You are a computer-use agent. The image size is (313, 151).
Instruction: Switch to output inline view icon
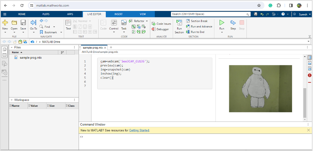coord(310,63)
